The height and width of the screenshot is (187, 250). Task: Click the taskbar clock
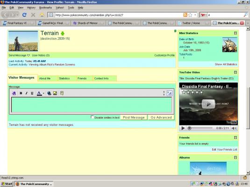[x=244, y=184]
